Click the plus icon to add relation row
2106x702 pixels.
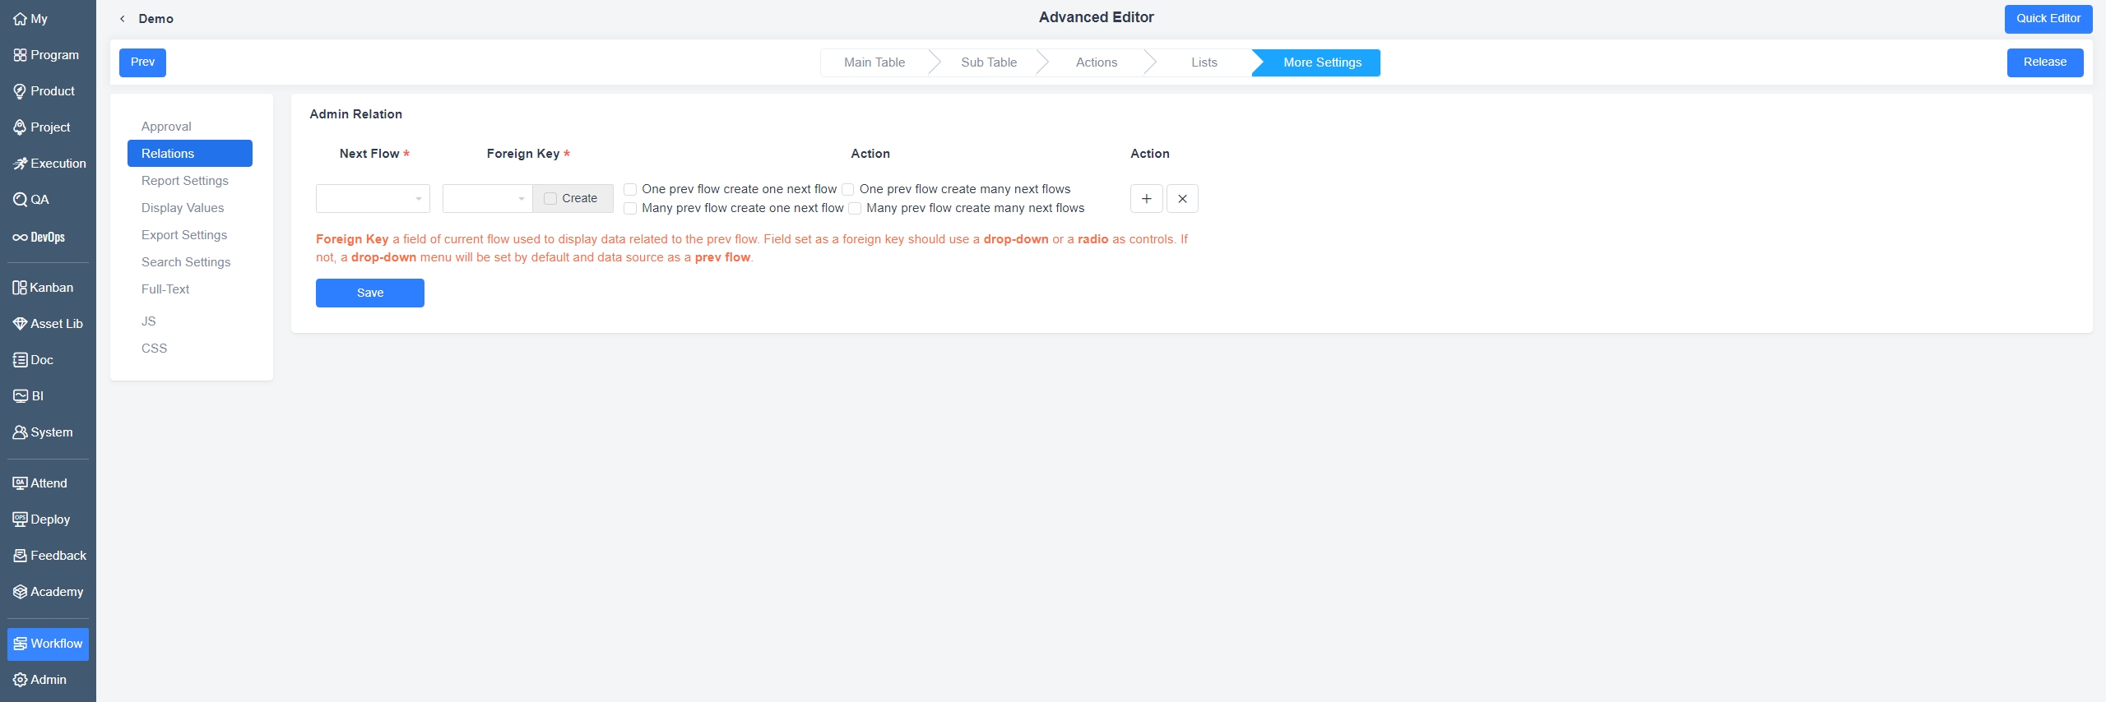[x=1146, y=199]
